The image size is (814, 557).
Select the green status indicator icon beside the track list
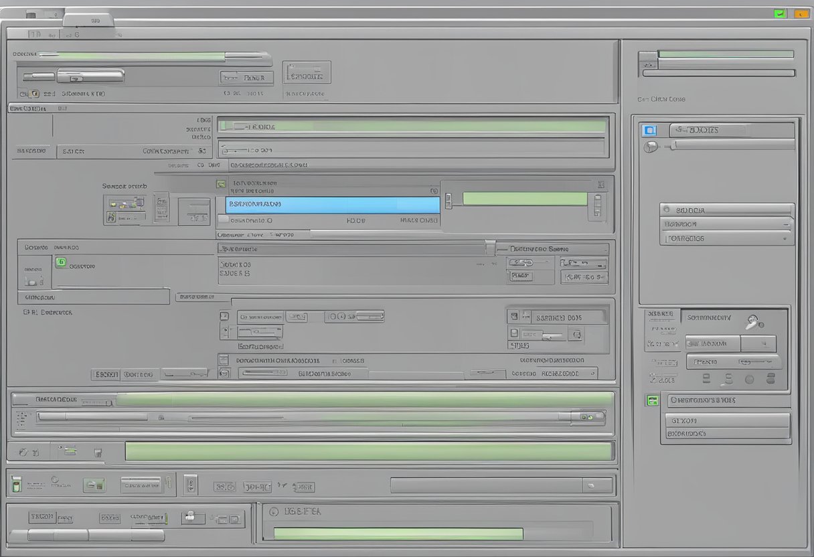pyautogui.click(x=221, y=182)
